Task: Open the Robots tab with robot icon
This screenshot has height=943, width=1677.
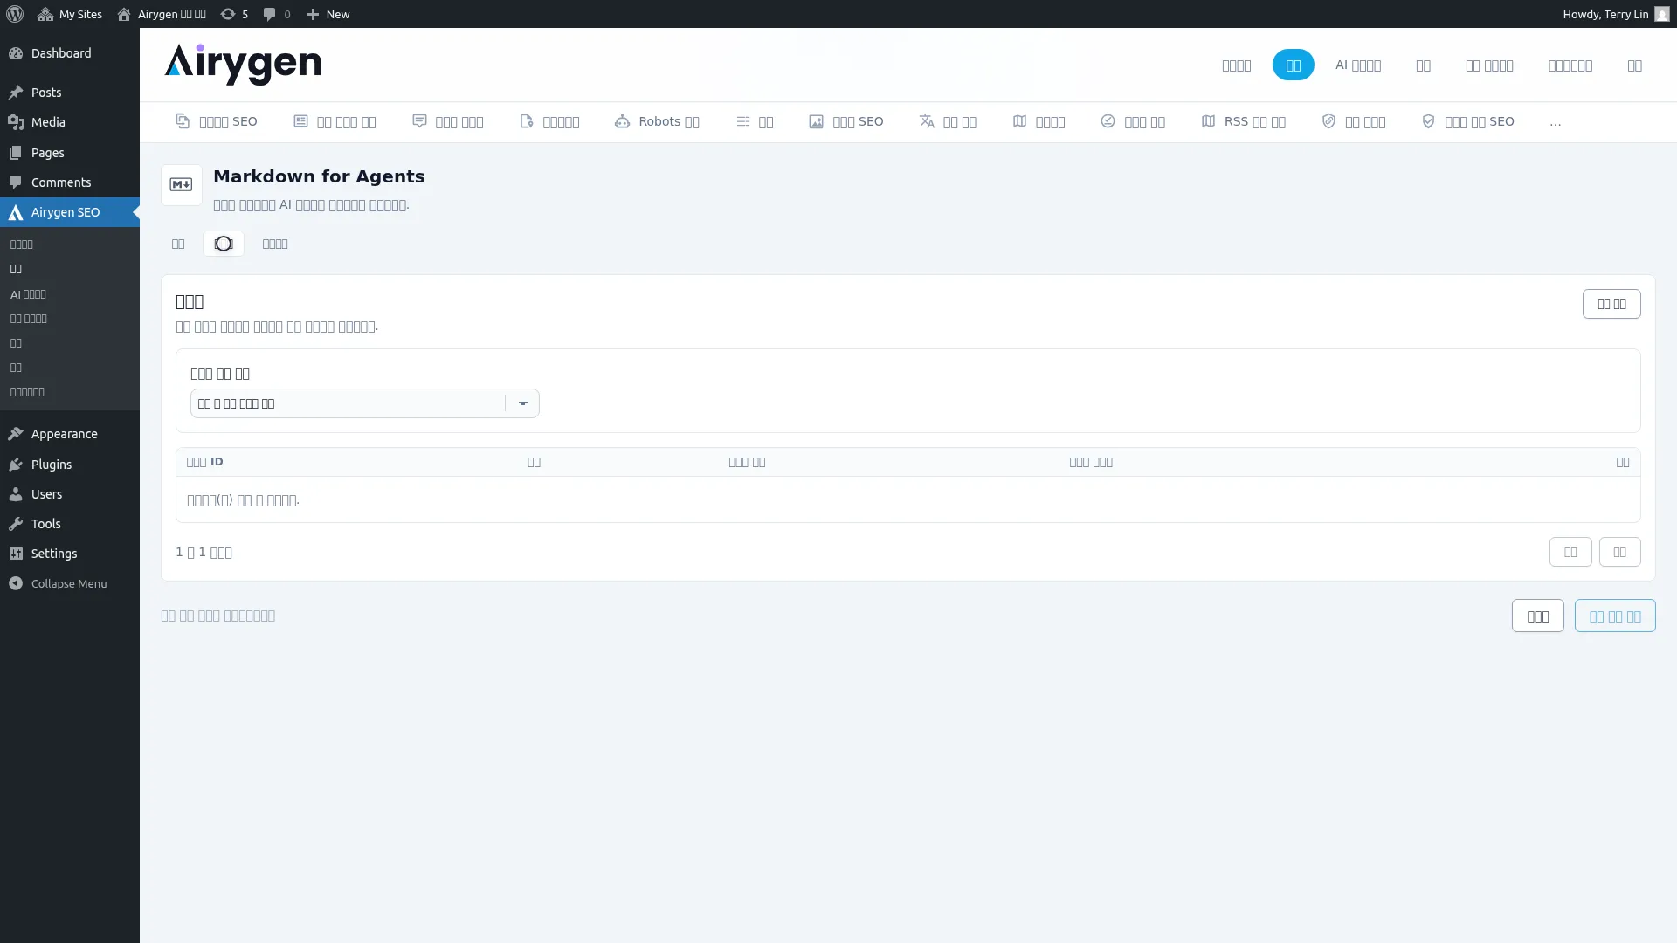Action: pyautogui.click(x=657, y=121)
